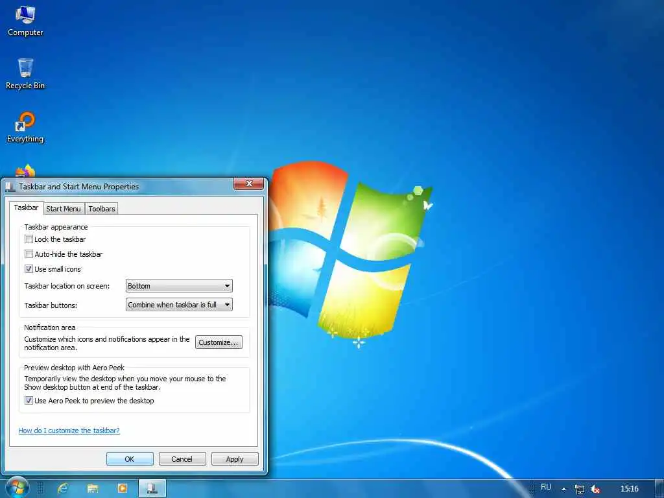This screenshot has width=664, height=498.
Task: Click the Customize... button
Action: [x=219, y=342]
